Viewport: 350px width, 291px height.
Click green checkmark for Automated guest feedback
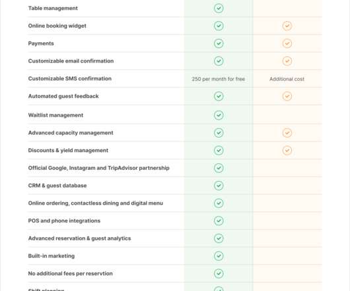tap(219, 96)
